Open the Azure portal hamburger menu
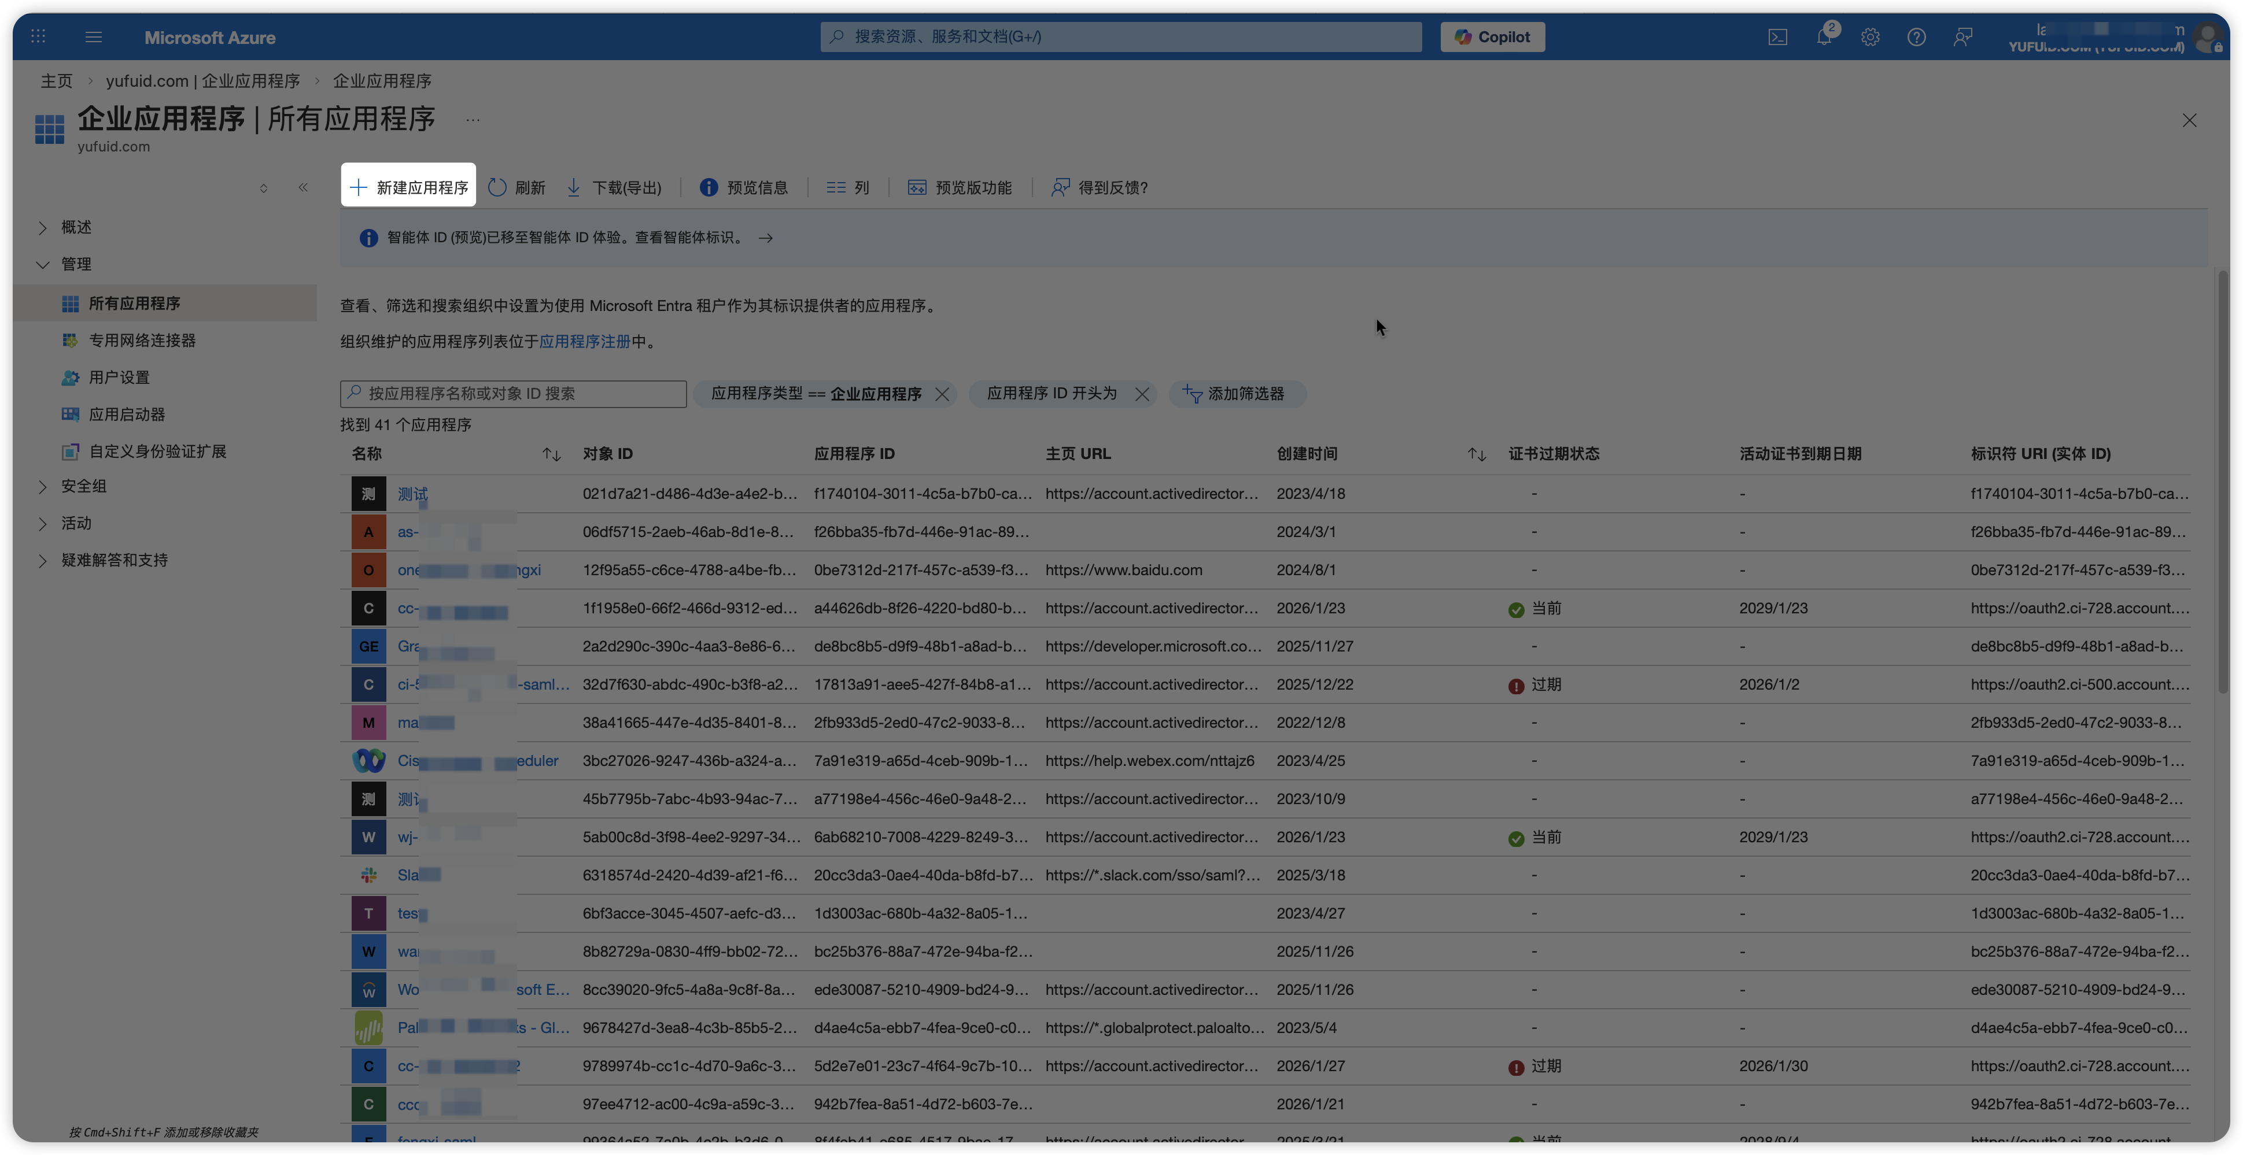Screen dimensions: 2243x1155 pos(93,38)
